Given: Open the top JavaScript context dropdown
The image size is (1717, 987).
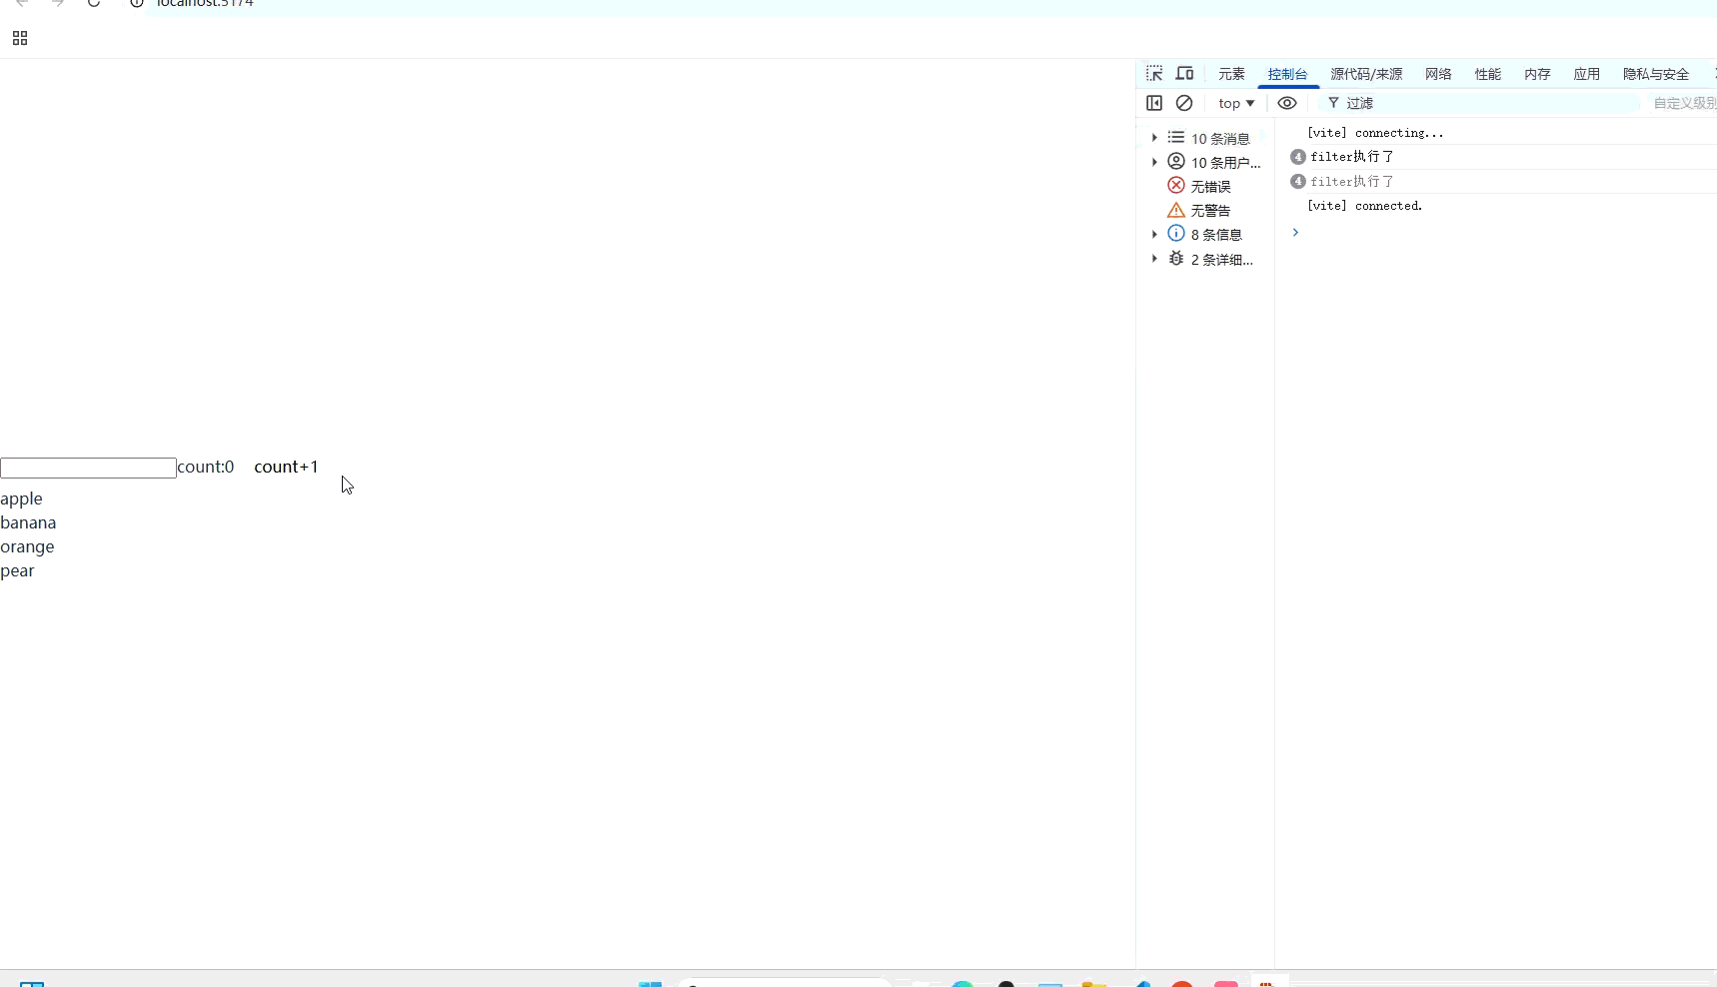Looking at the screenshot, I should (1236, 103).
